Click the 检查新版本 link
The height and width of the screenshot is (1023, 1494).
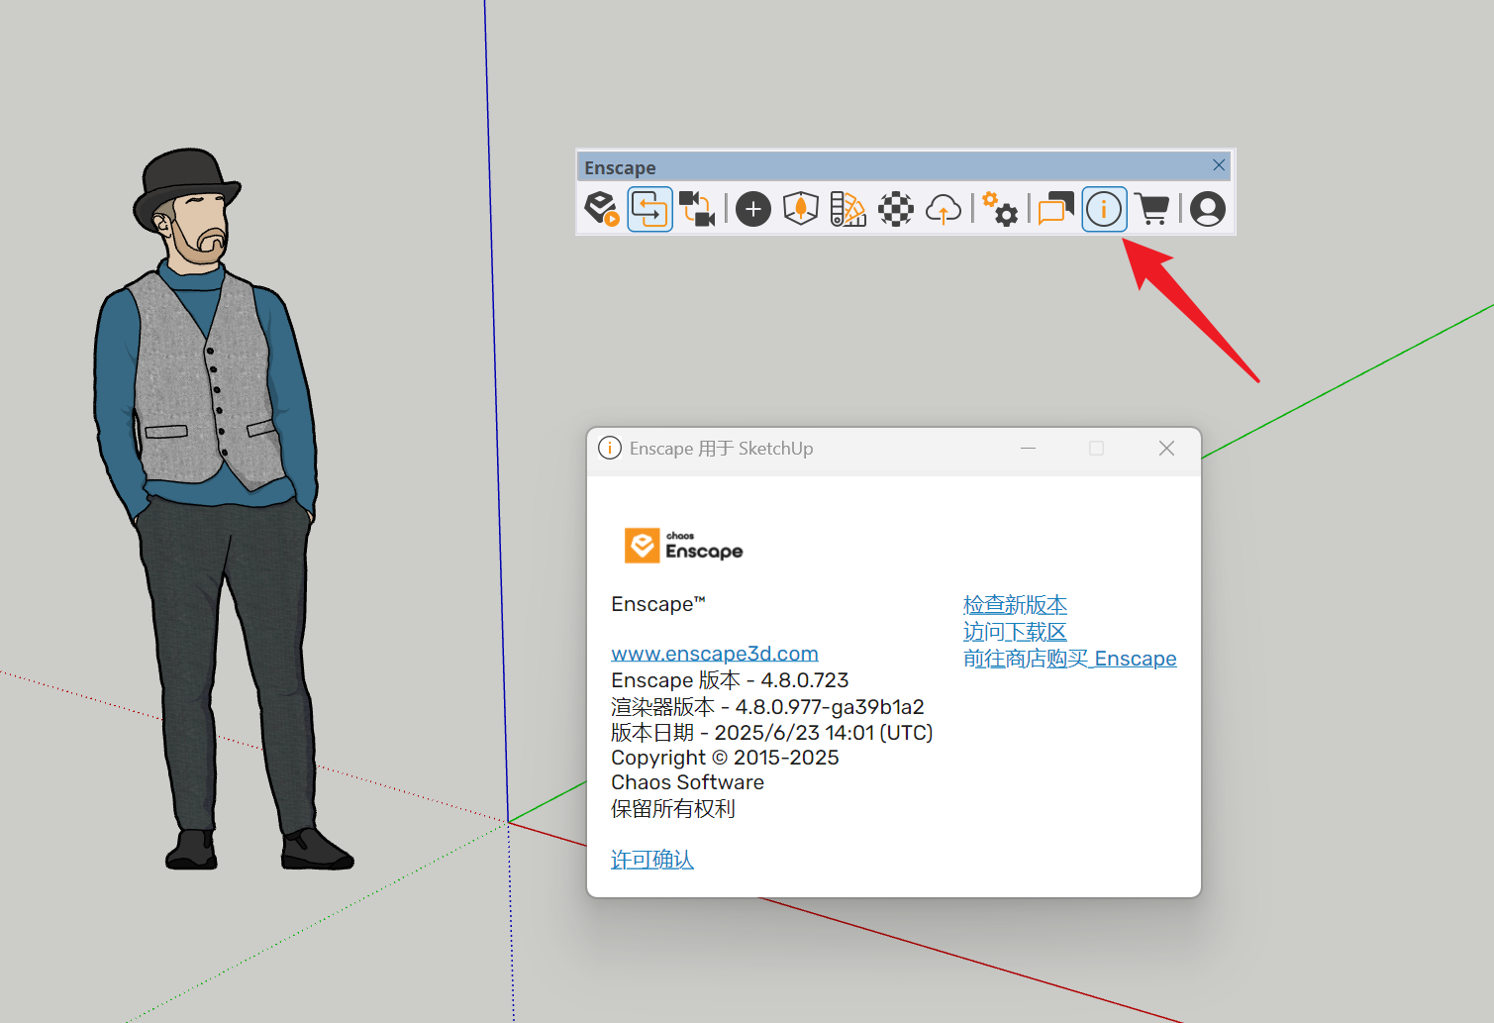coord(1015,604)
